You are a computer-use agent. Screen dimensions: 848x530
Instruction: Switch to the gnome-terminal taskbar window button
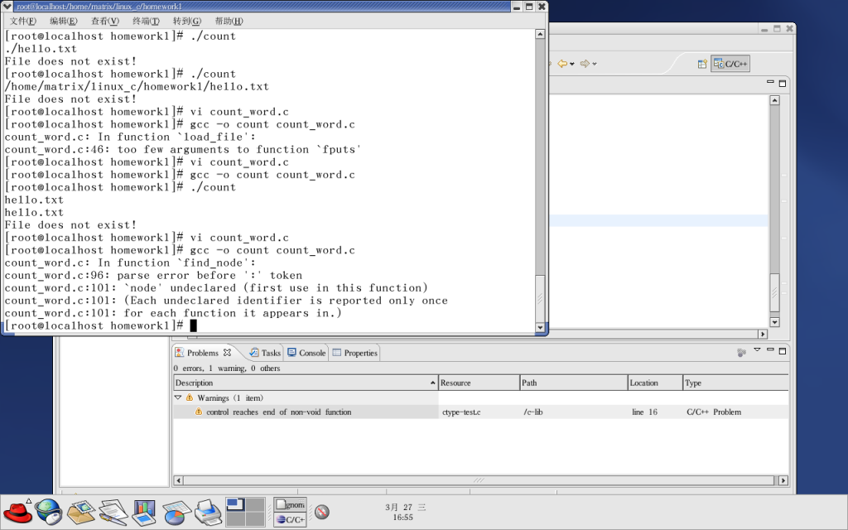pos(291,504)
